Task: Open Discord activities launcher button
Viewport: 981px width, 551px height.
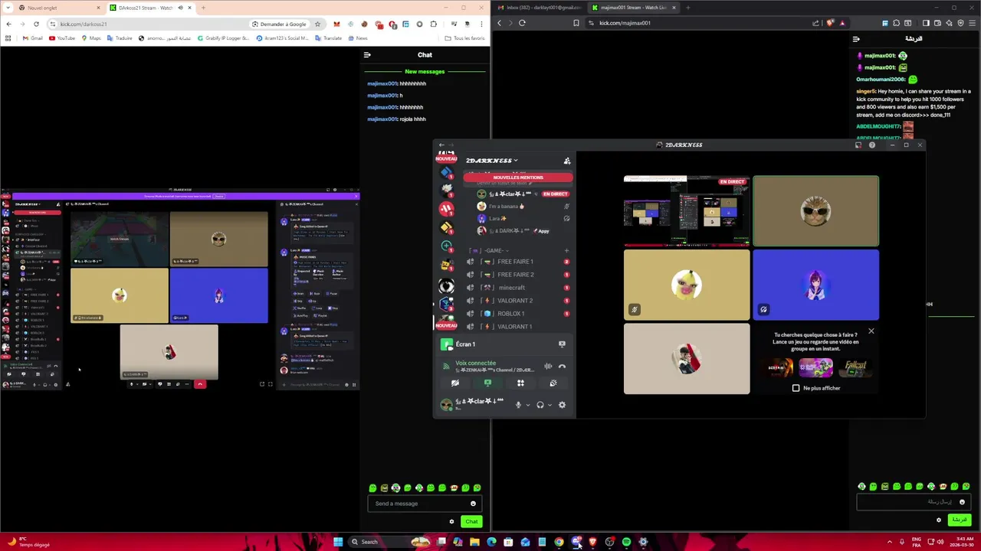Action: click(x=520, y=383)
